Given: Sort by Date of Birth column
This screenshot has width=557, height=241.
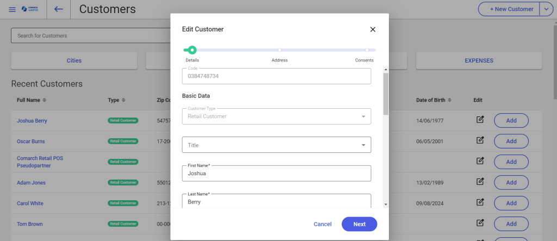Looking at the screenshot, I should pos(449,100).
